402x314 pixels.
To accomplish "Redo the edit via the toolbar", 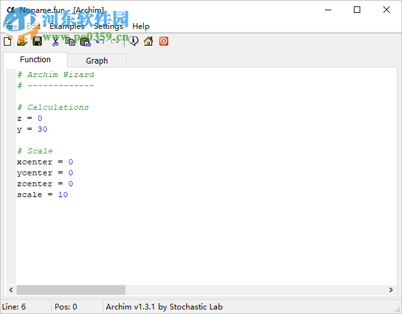I will click(x=115, y=41).
